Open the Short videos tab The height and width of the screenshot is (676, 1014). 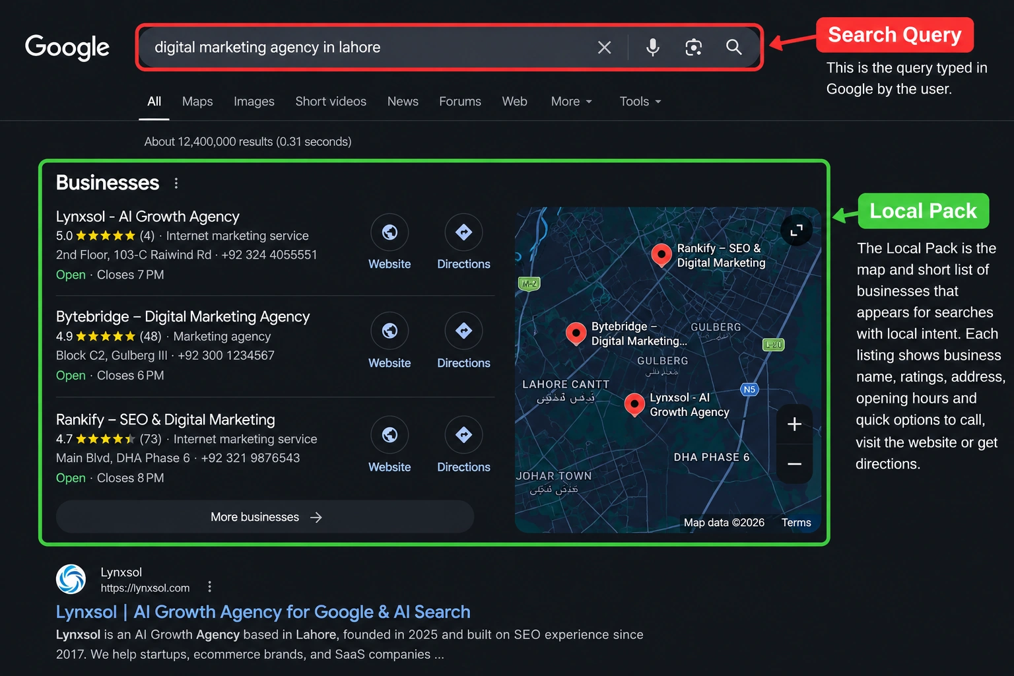(x=331, y=102)
